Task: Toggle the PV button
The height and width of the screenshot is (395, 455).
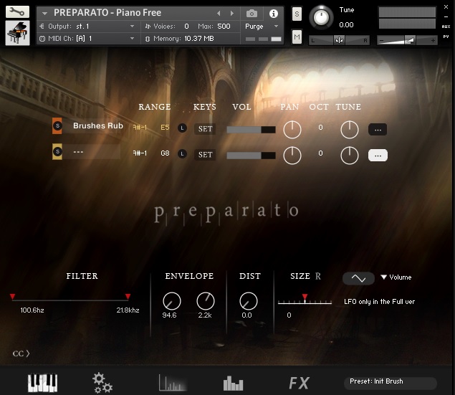Action: click(446, 37)
